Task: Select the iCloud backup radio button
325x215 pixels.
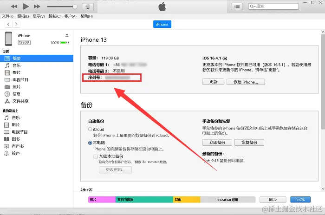Action: (x=90, y=129)
